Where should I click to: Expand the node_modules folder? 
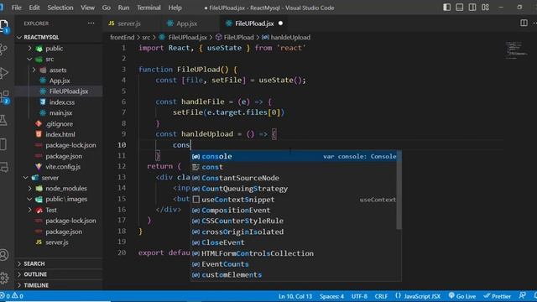30,188
